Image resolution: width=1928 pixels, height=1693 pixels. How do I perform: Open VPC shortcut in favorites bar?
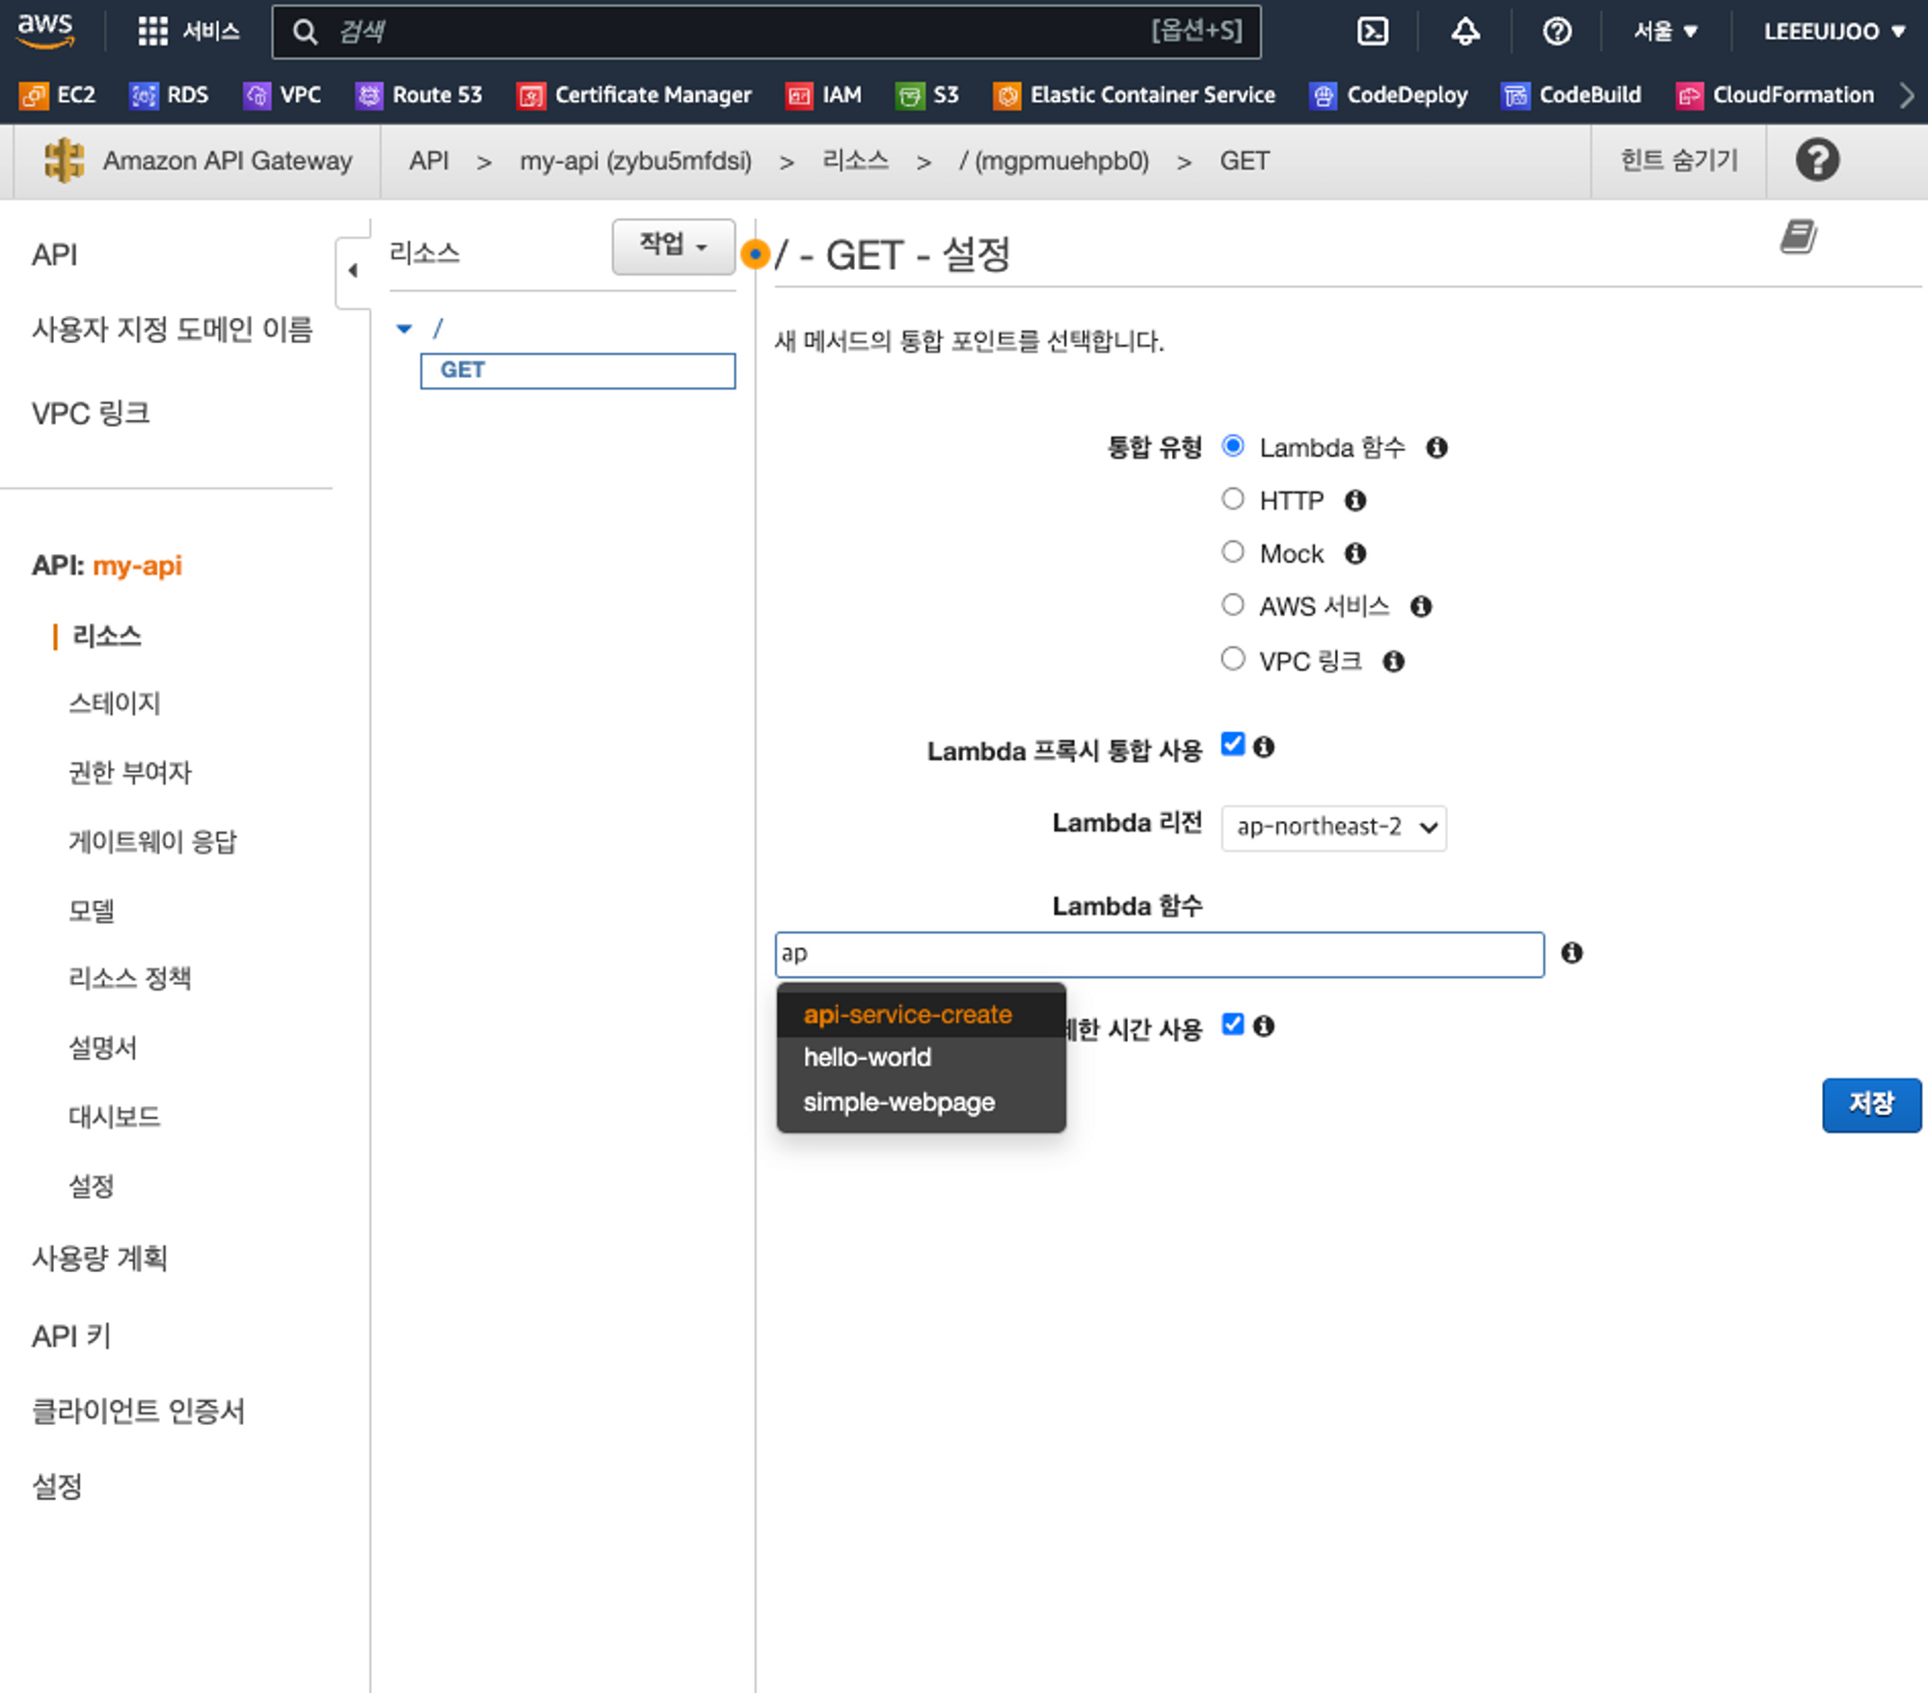[282, 94]
